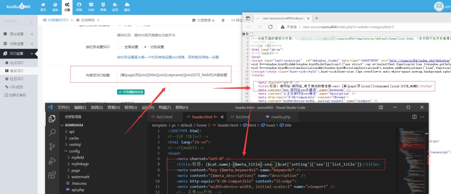
Task: Open VS Code Source Control icon
Action: pos(52,146)
